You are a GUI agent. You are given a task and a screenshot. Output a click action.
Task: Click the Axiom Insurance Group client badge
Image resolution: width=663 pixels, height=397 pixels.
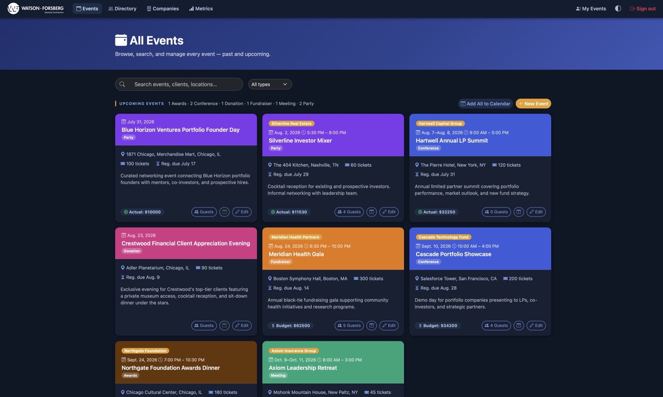pos(294,351)
